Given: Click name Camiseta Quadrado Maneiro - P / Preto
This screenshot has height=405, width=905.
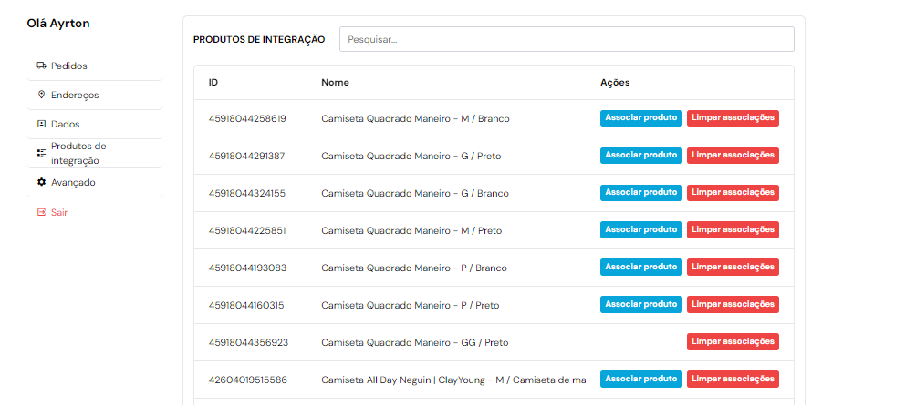Looking at the screenshot, I should 411,305.
